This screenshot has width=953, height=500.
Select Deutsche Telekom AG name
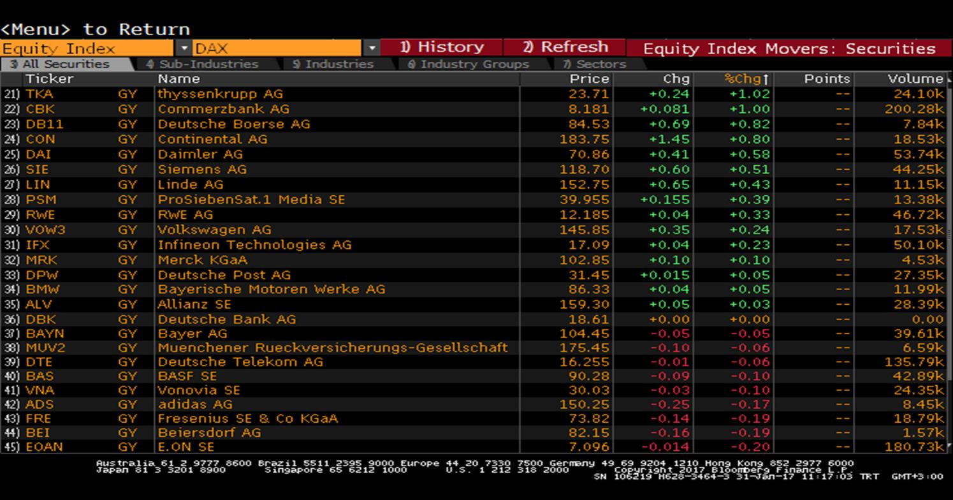point(240,362)
